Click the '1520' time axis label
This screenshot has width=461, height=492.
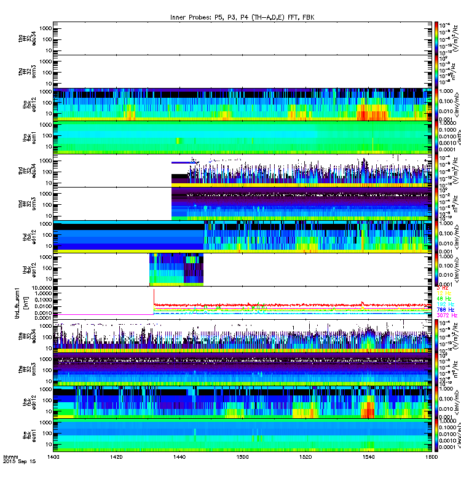click(x=305, y=456)
